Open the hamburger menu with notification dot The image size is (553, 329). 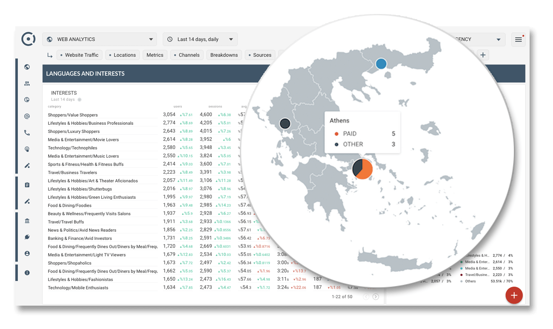(518, 39)
